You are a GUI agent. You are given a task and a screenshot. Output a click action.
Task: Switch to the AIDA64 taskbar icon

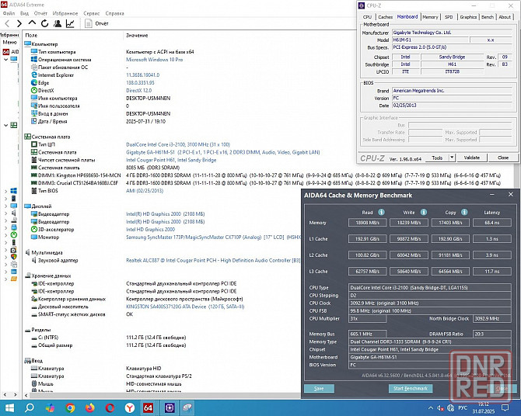point(149,407)
